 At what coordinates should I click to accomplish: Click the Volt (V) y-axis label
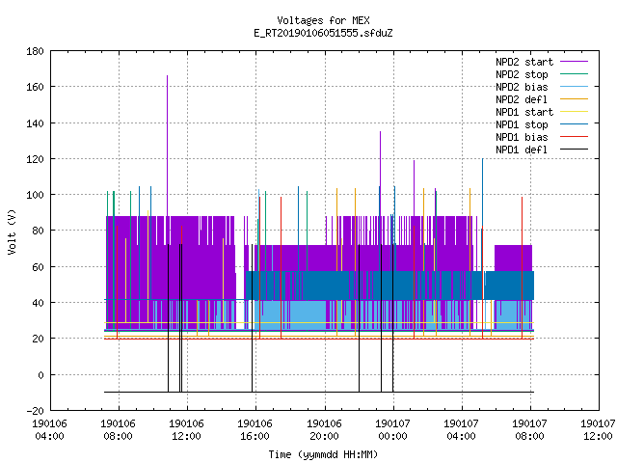pyautogui.click(x=13, y=231)
